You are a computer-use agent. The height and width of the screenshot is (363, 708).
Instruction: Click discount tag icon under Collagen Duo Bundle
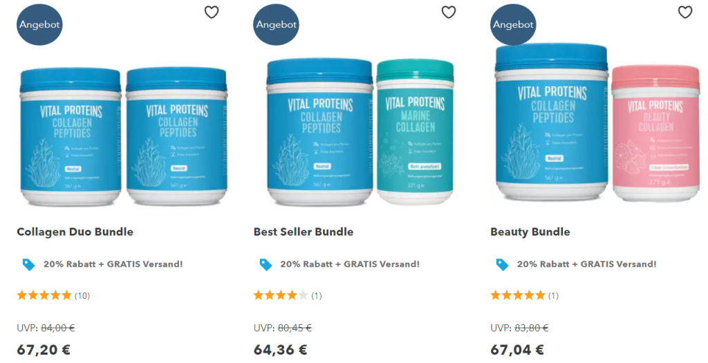(29, 265)
